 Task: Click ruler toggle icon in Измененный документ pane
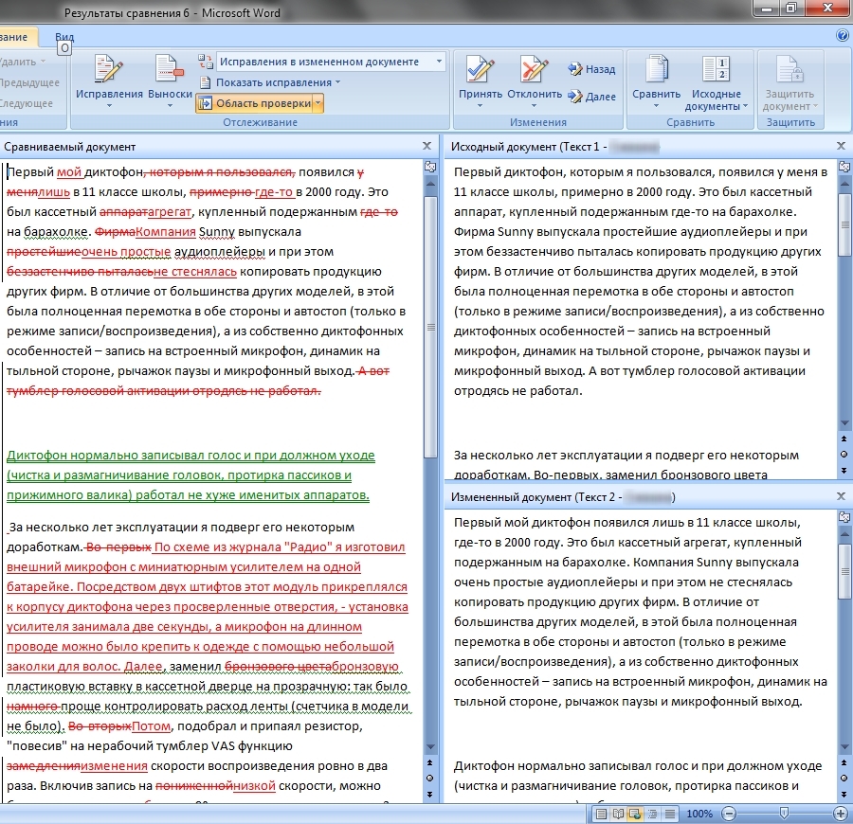tap(844, 517)
